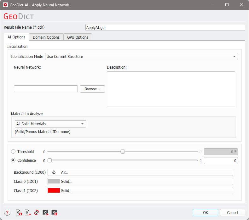Click the save settings to file icon

pyautogui.click(x=19, y=212)
